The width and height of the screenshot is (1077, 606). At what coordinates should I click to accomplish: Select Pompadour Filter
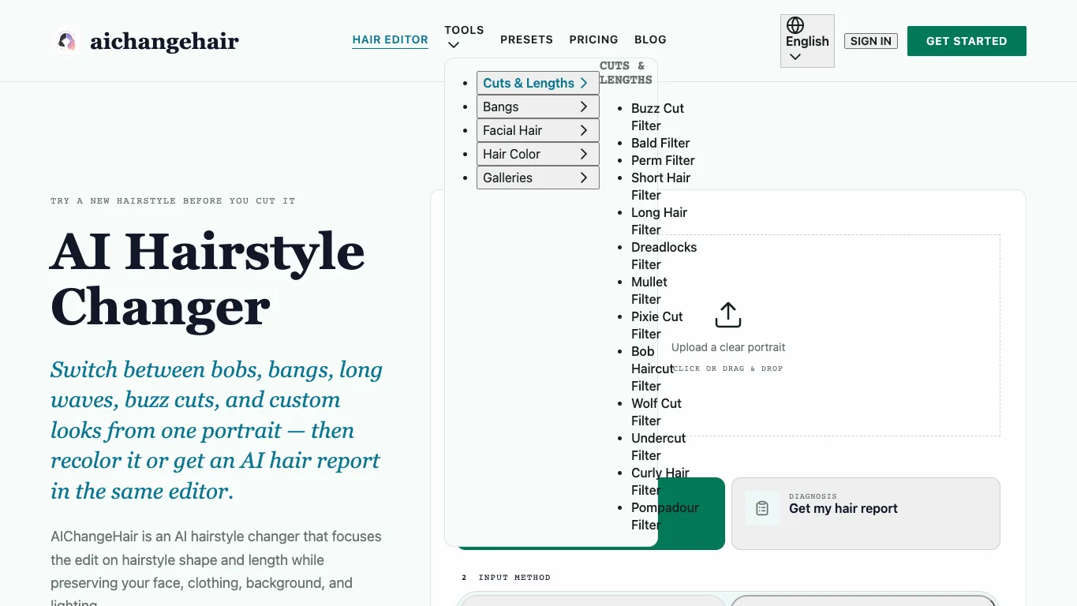(665, 516)
